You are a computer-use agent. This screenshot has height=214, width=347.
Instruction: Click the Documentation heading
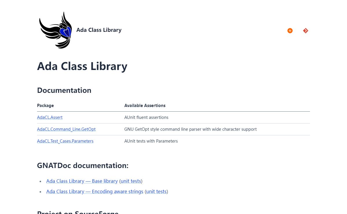pyautogui.click(x=64, y=90)
